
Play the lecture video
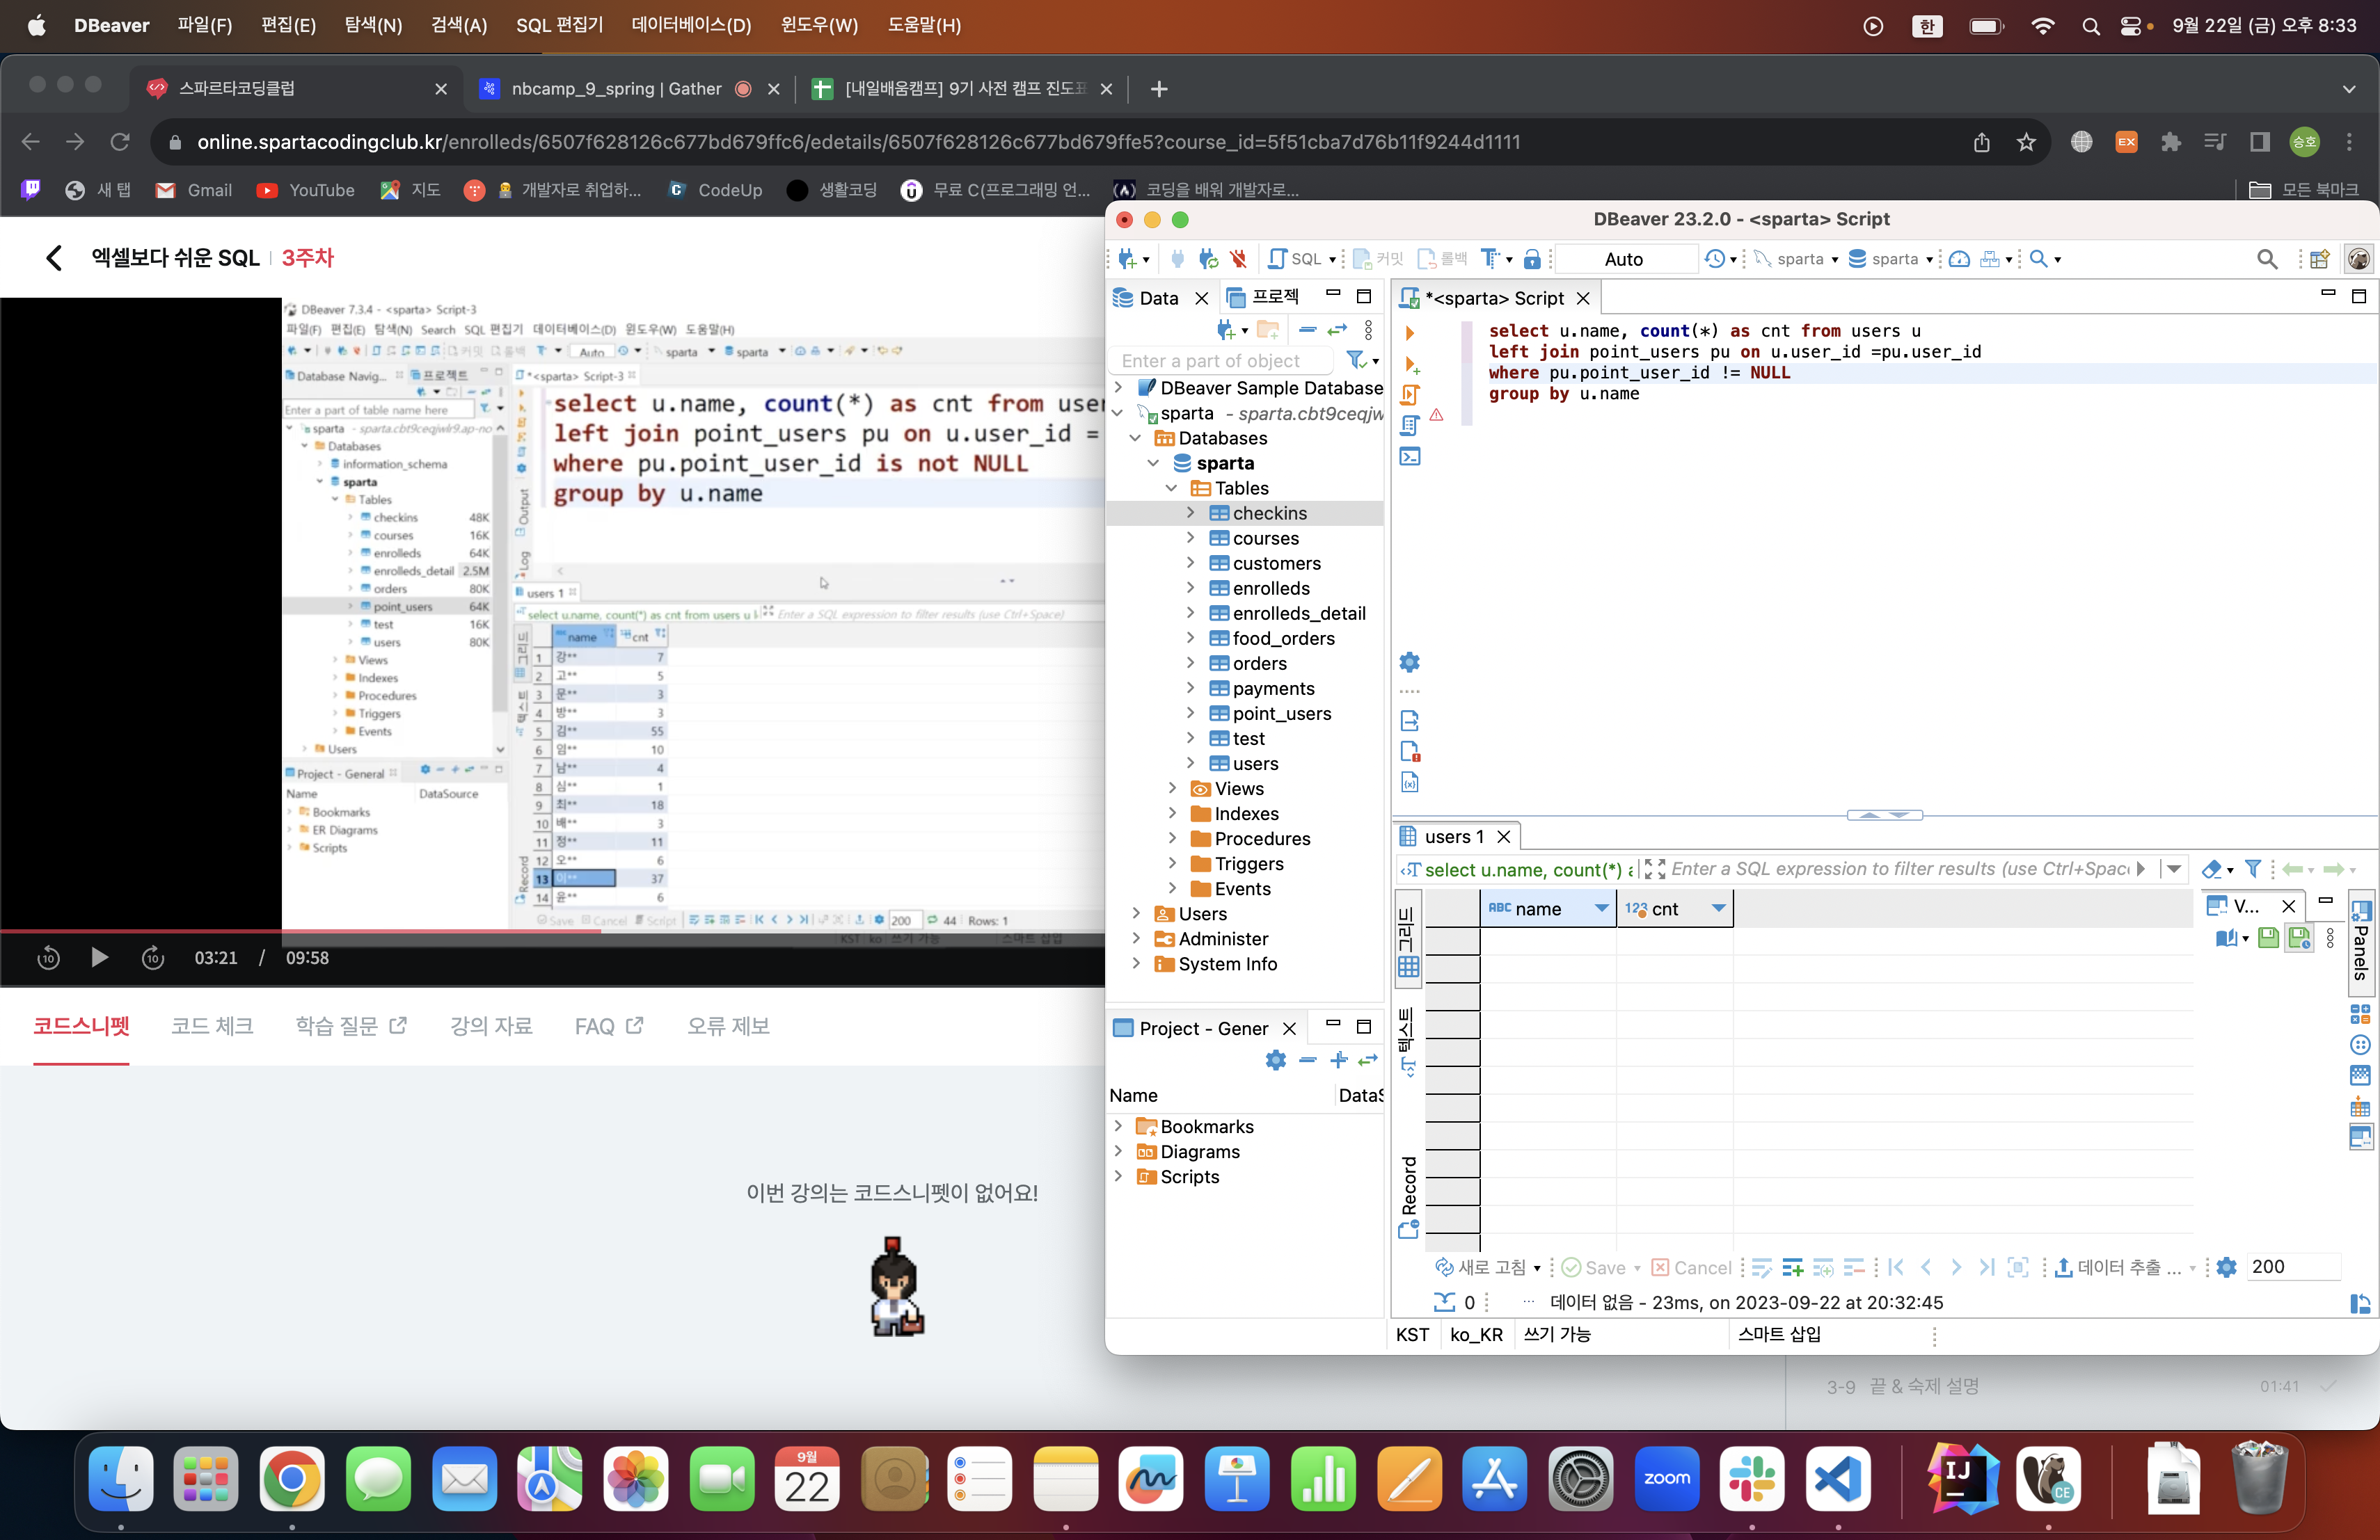pos(99,957)
